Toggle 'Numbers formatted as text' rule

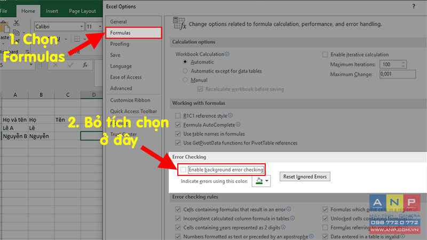(x=178, y=236)
